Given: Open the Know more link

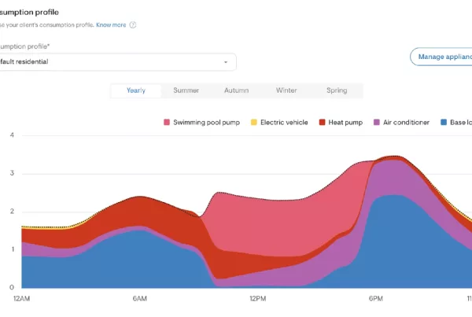Looking at the screenshot, I should click(111, 24).
